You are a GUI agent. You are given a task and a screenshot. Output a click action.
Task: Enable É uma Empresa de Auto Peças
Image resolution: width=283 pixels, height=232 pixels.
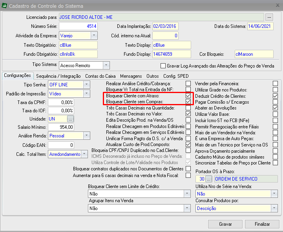275,139
